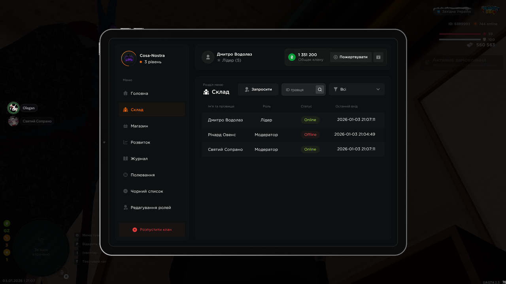The image size is (506, 284).
Task: Click the red Розпустити клан button
Action: tap(152, 230)
